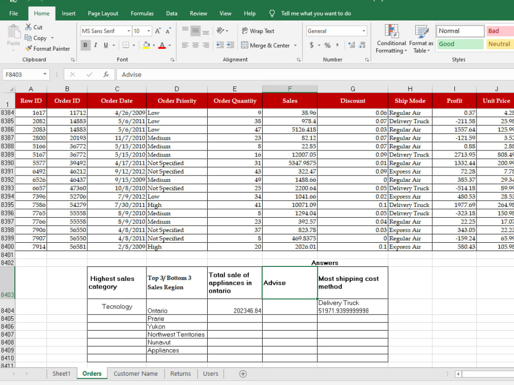
Task: Expand the General number format dropdown
Action: click(x=363, y=31)
